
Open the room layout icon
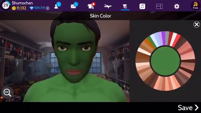point(160,6)
